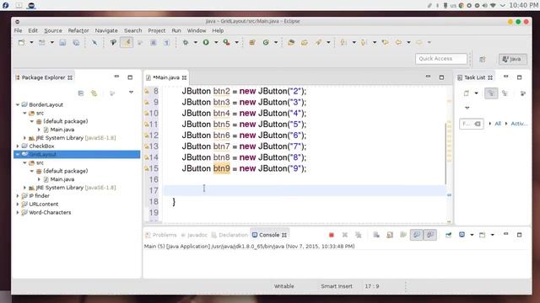The image size is (540, 303).
Task: Click the Wi-Fi icon in system tray
Action: [x=493, y=6]
